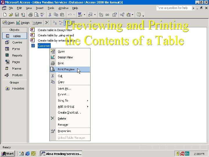209x157 pixels.
Task: Choose Create Shortcut in context menu
Action: tap(70, 113)
